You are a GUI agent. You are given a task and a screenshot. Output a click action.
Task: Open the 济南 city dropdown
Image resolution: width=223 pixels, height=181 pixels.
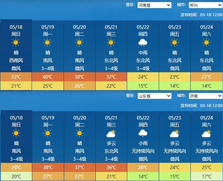(206, 96)
